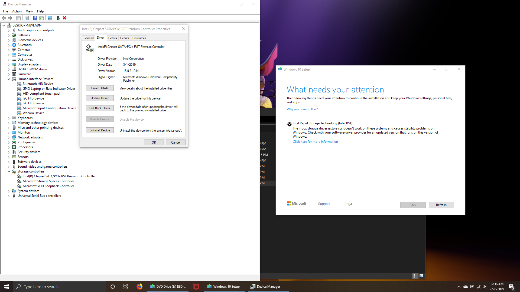Toggle the console tree pane toolbar icon
The image size is (520, 292).
coord(18,18)
